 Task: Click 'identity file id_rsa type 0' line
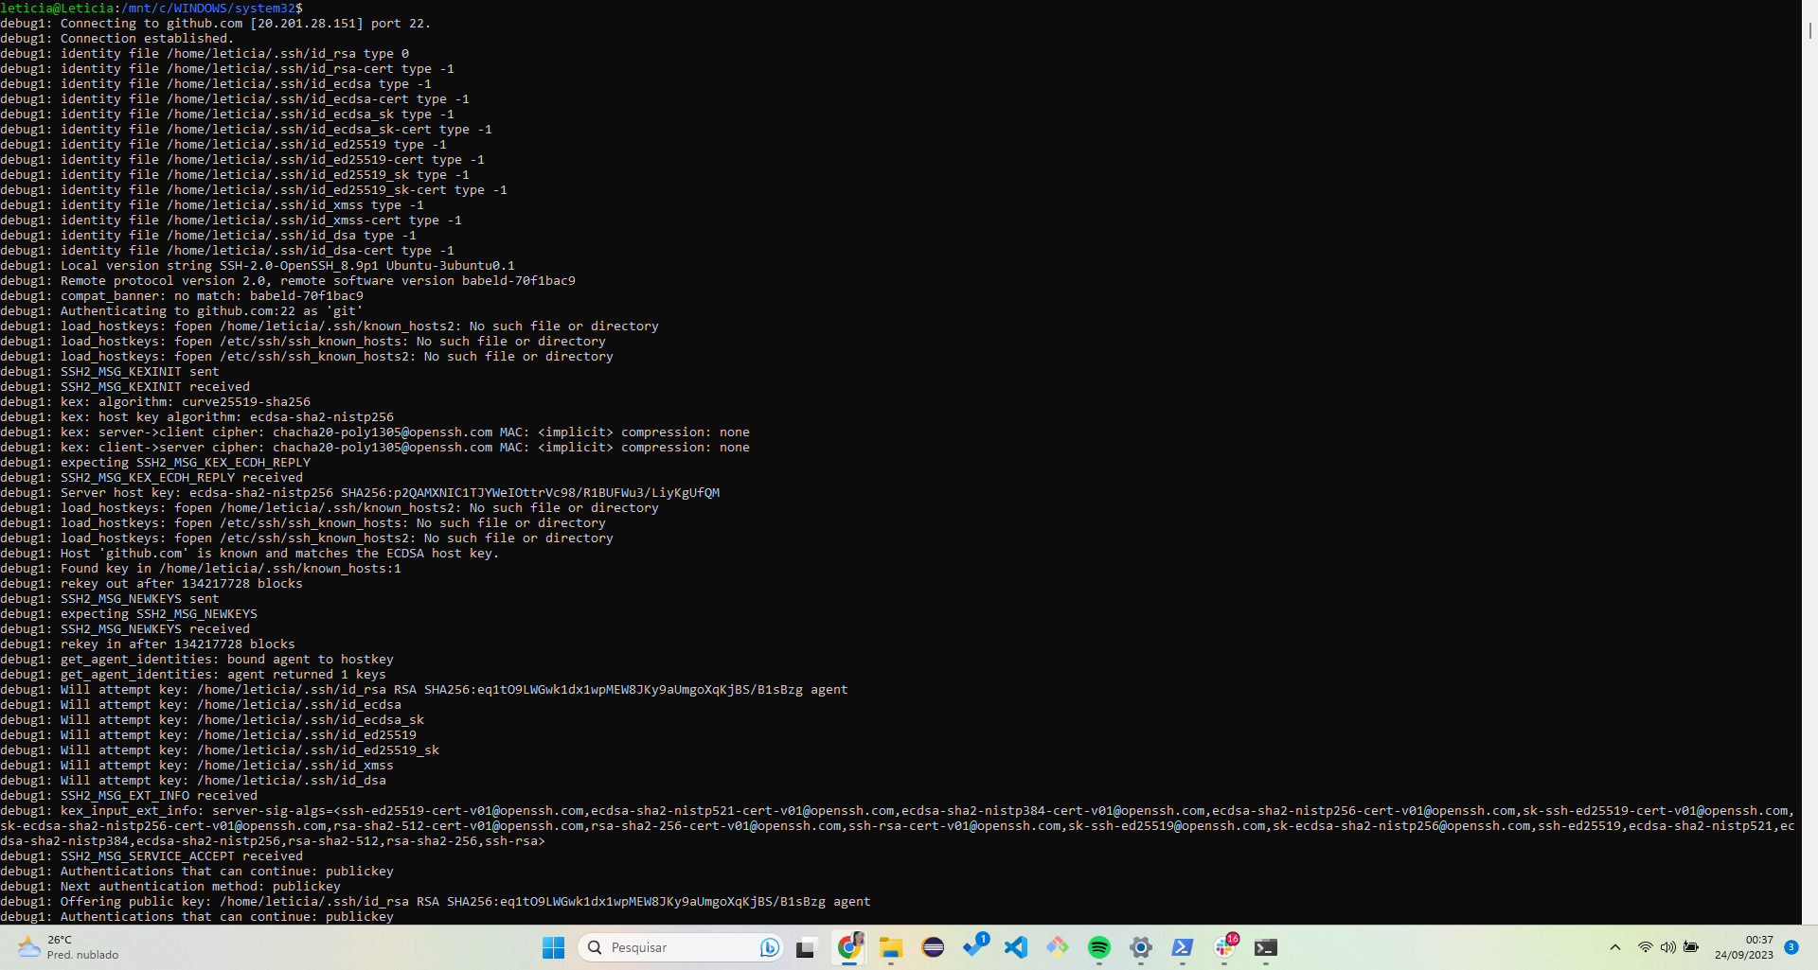205,53
